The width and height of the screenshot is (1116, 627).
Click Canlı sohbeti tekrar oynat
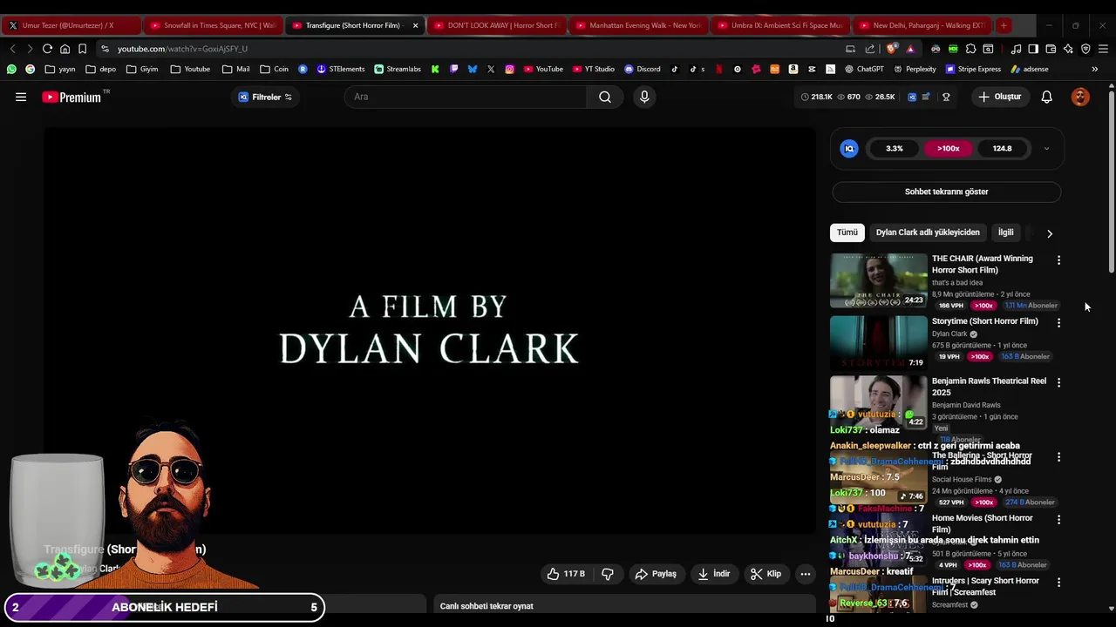click(x=487, y=606)
